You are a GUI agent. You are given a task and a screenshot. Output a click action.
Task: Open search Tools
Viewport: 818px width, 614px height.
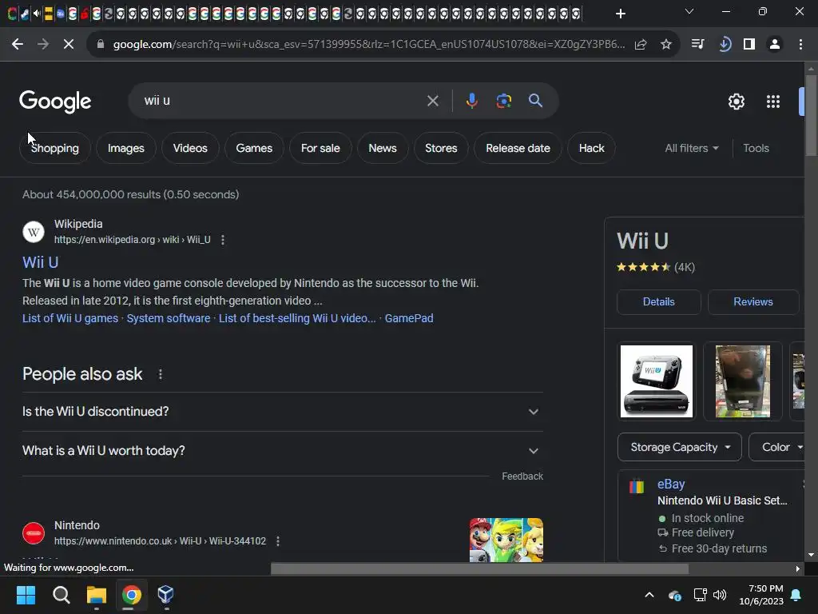point(756,148)
